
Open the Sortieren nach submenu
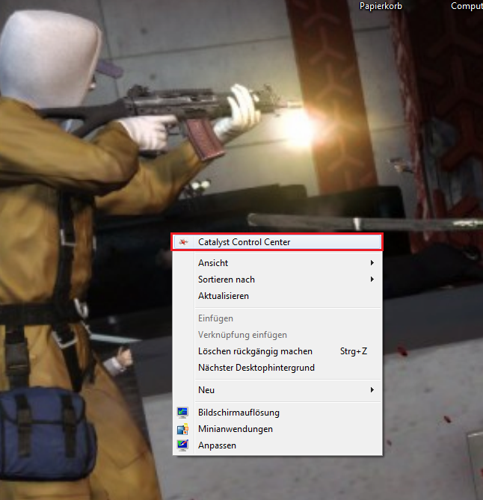tap(277, 280)
